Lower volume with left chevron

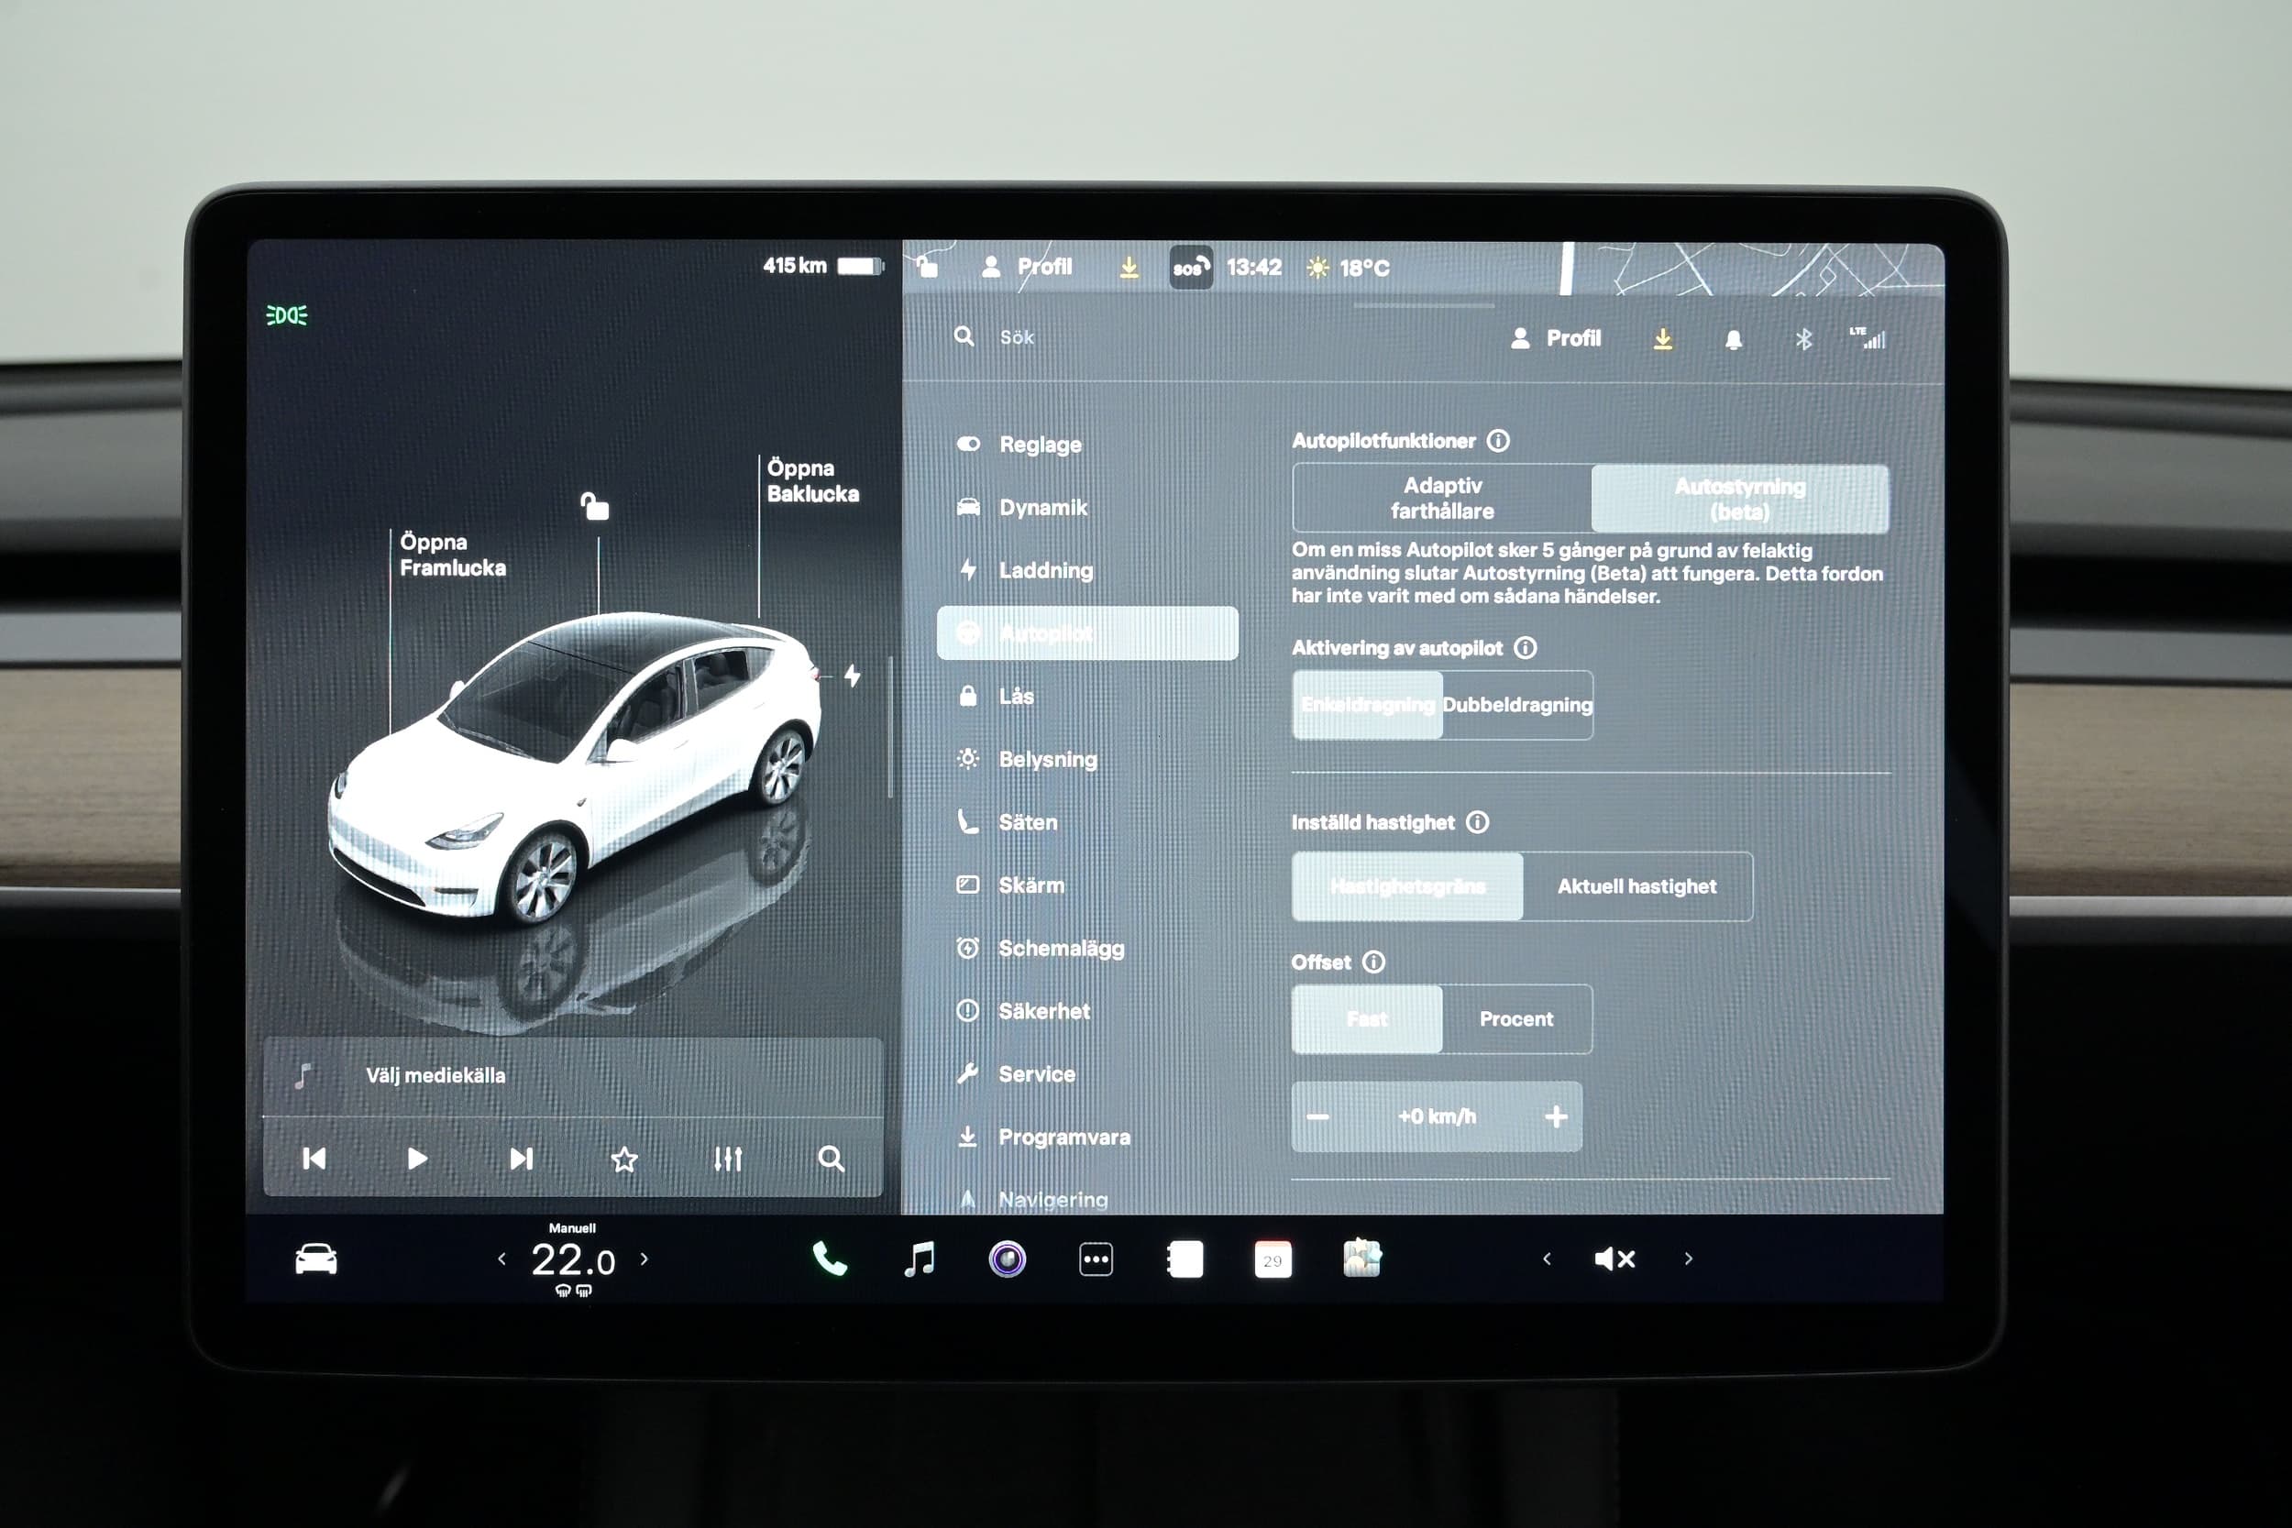[x=1547, y=1259]
